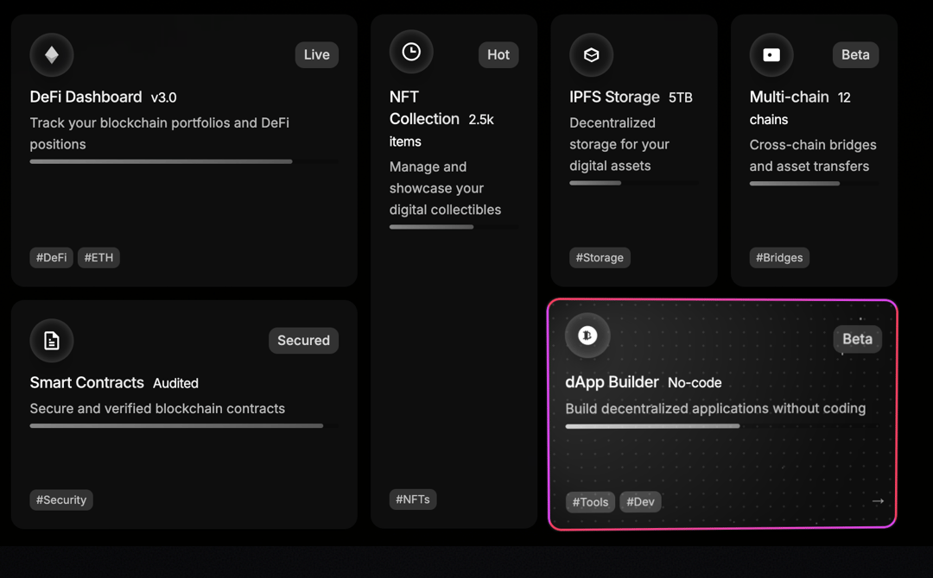Image resolution: width=933 pixels, height=578 pixels.
Task: Click the IPFS Storage progress bar
Action: pos(634,183)
